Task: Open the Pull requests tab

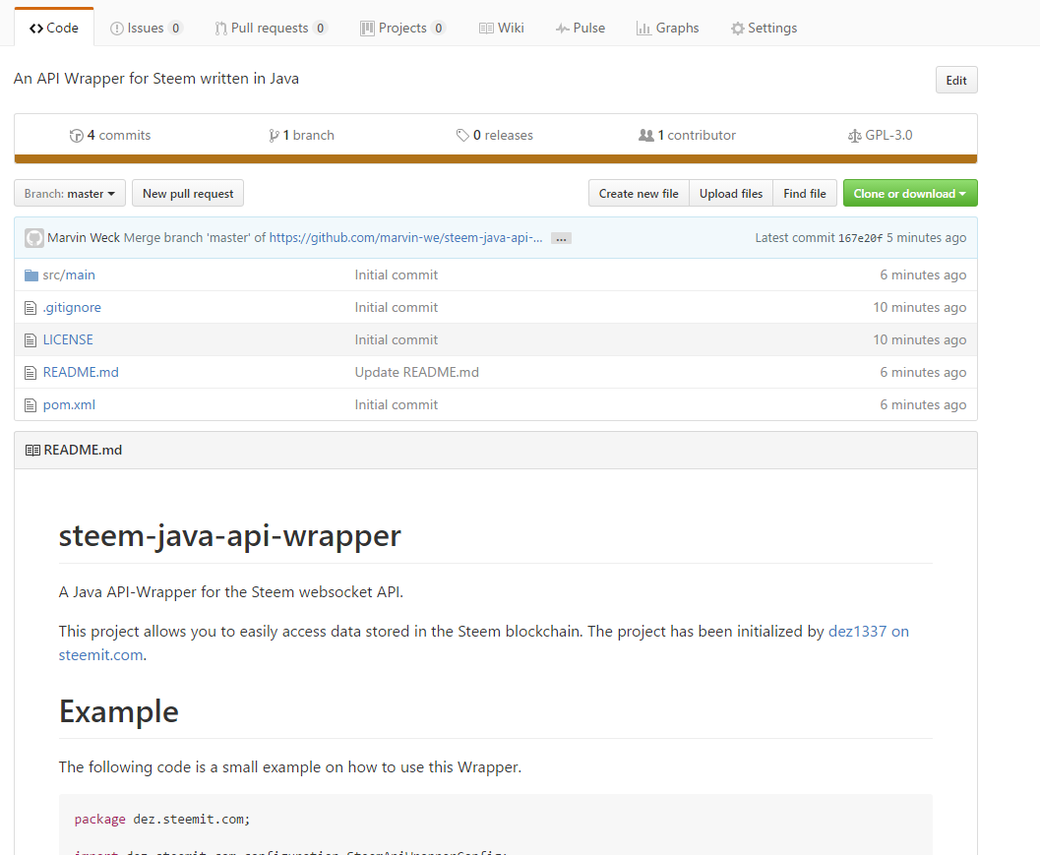Action: point(271,28)
